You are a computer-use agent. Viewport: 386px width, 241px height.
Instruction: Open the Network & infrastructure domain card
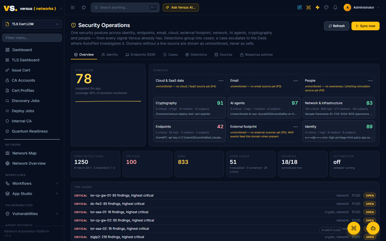[339, 108]
